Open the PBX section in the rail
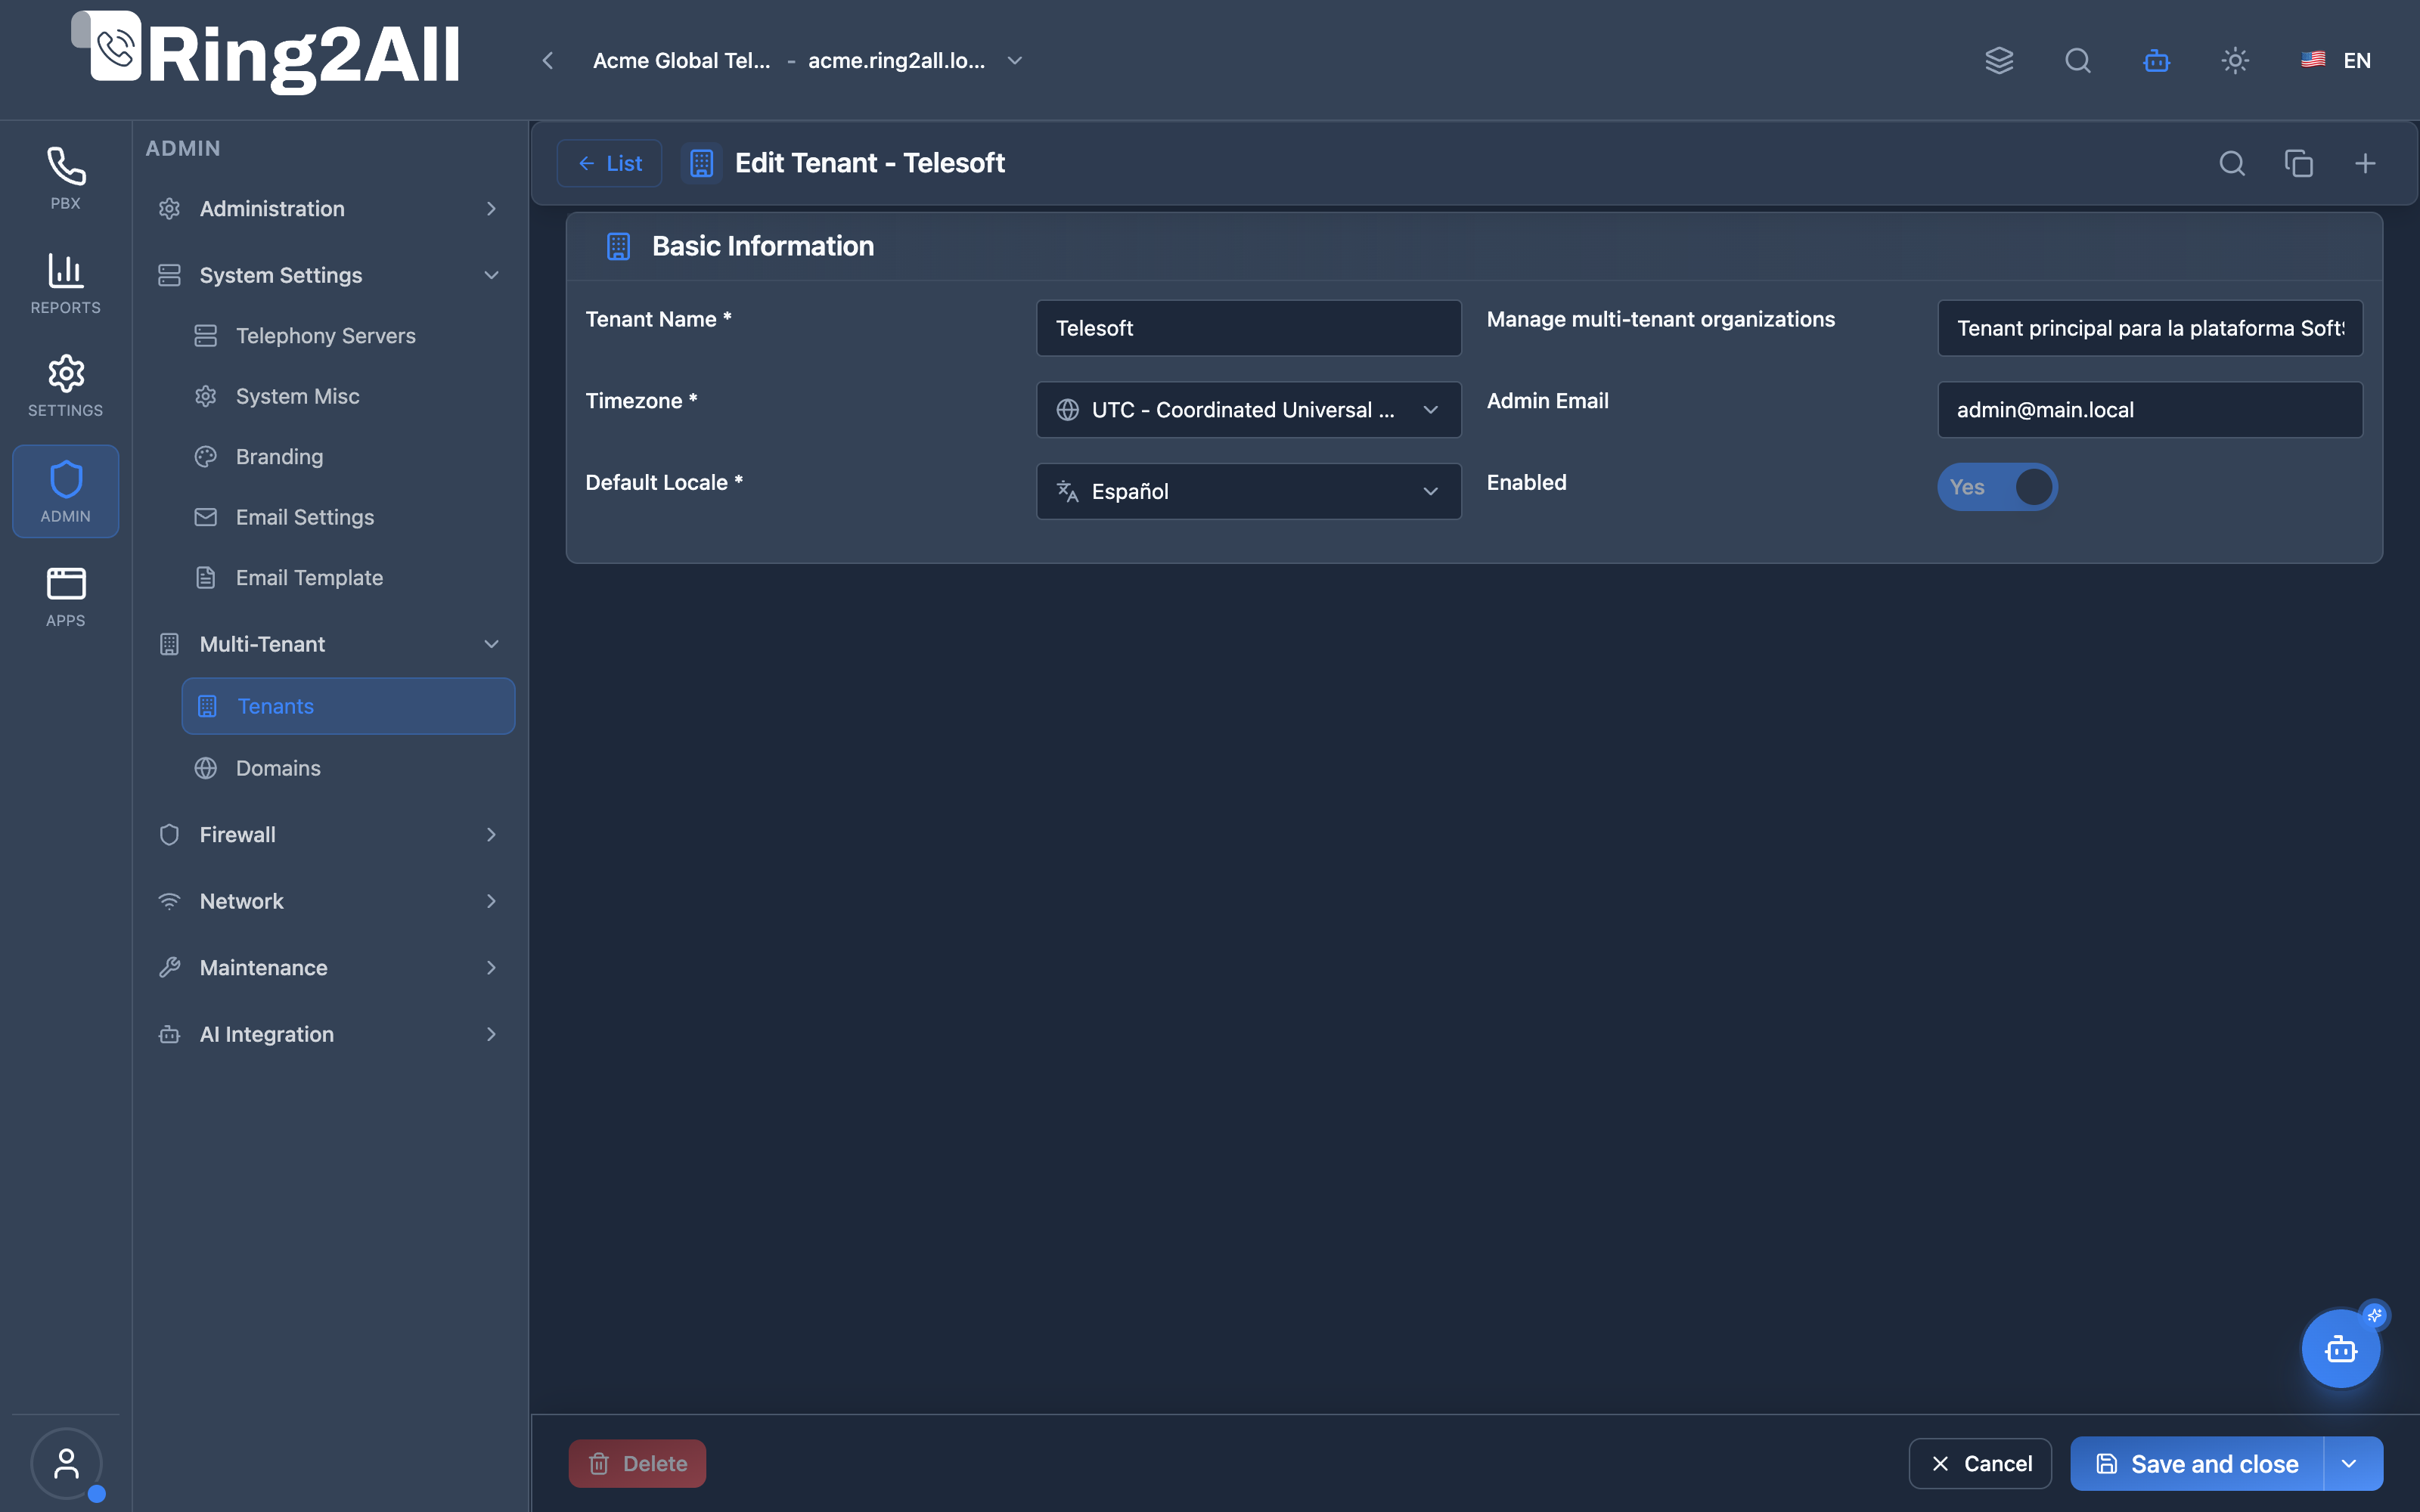The image size is (2420, 1512). (x=65, y=178)
